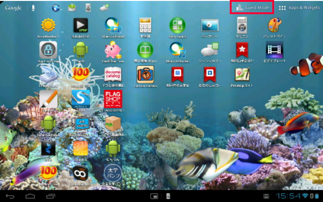Open the calculator app

145,25
